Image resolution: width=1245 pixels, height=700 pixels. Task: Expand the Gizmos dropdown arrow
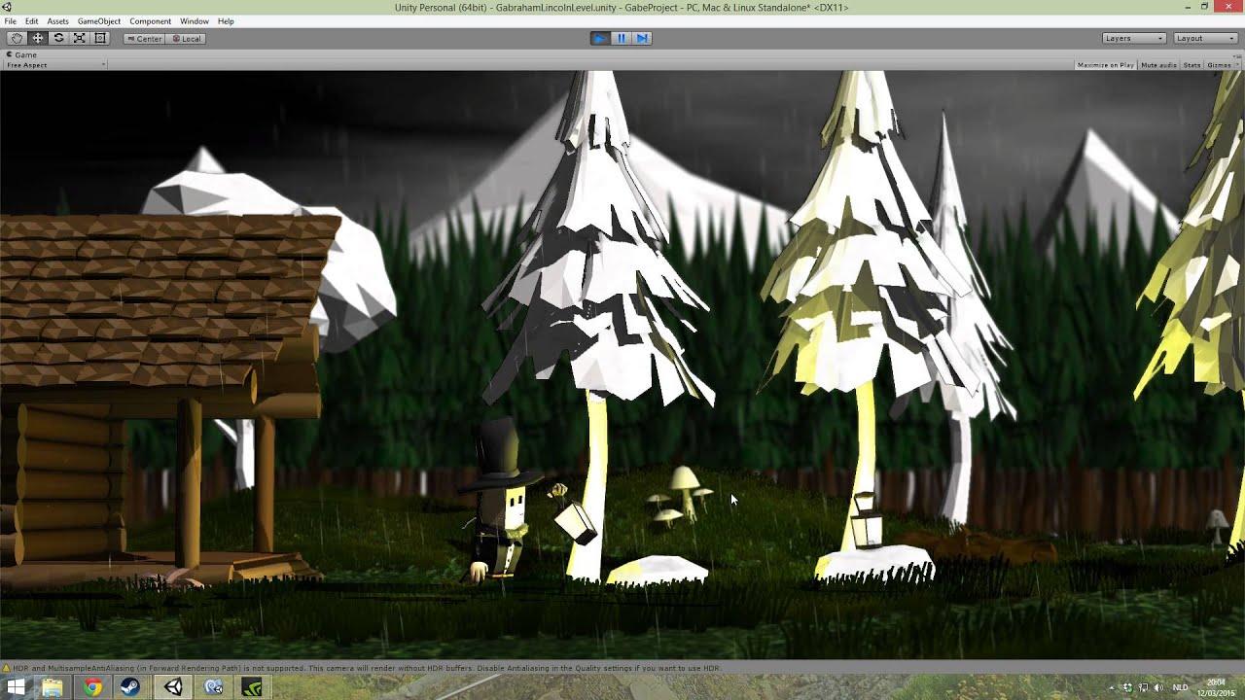tap(1235, 65)
